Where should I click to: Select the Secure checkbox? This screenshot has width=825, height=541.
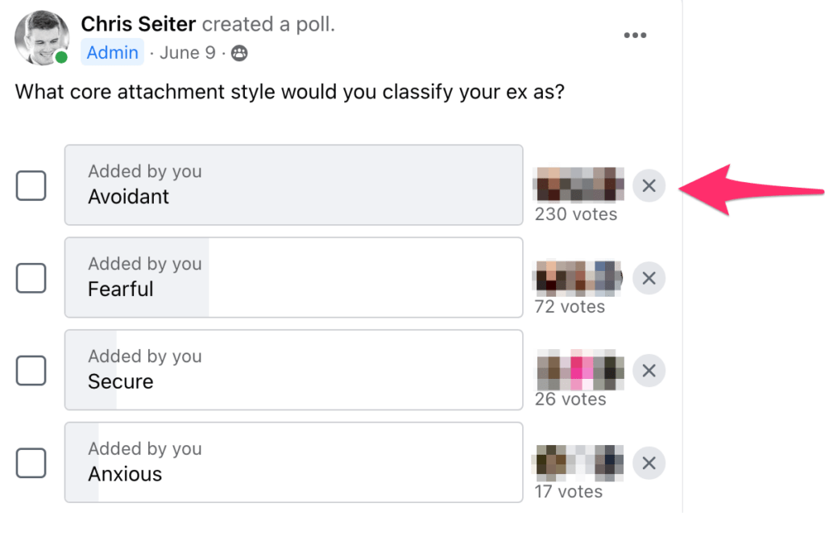click(x=31, y=371)
